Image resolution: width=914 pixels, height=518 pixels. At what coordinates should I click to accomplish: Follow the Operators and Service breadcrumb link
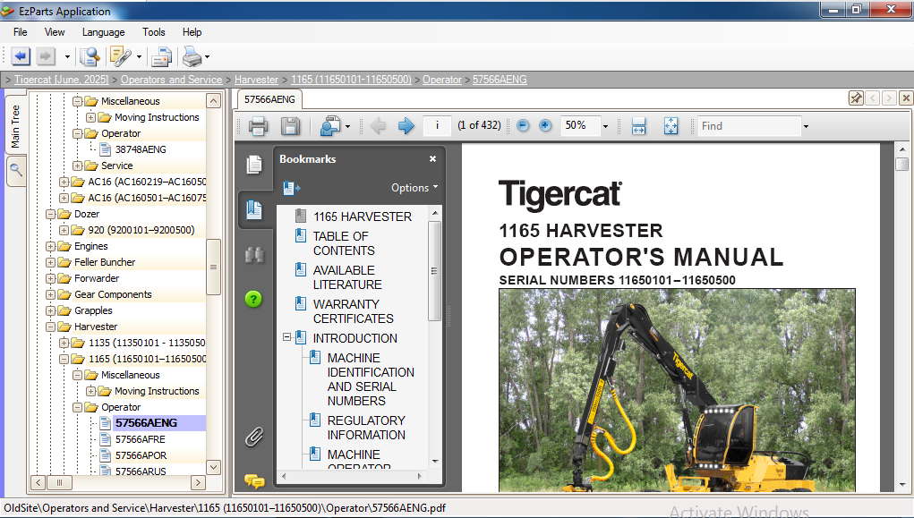click(171, 80)
